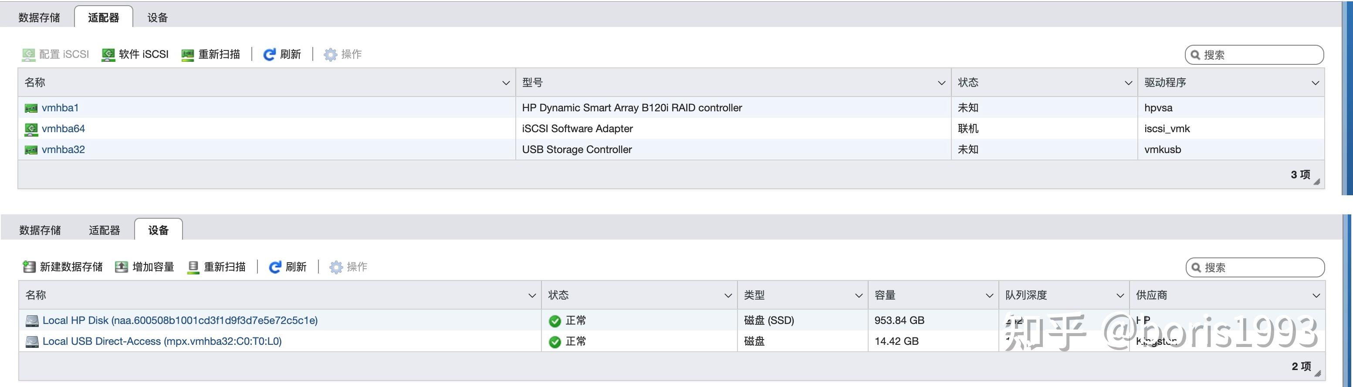Click the Local HP Disk drive icon
The width and height of the screenshot is (1353, 387).
pos(32,320)
